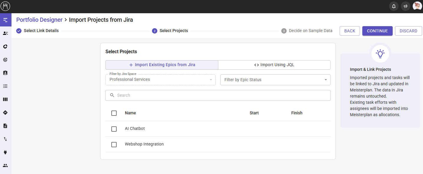Toggle the sidebar menu icon
Screen dimensions: 423x174
click(5, 20)
